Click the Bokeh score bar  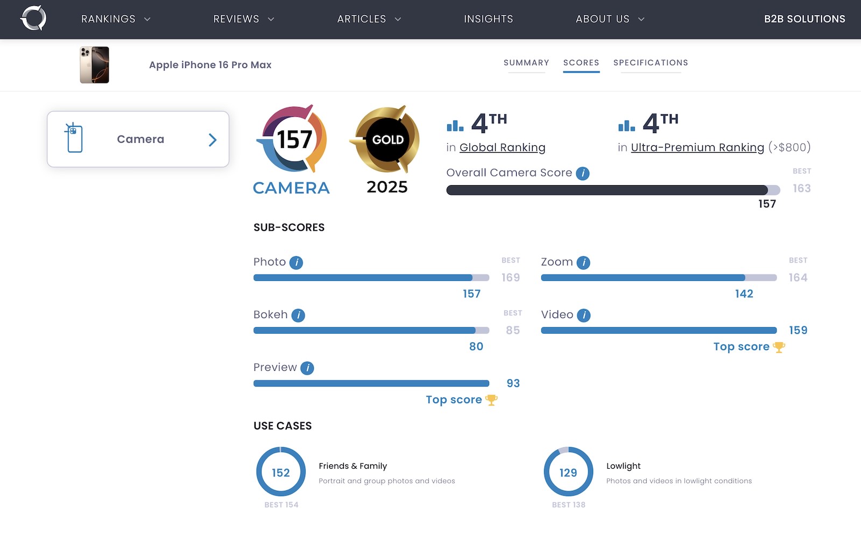371,330
